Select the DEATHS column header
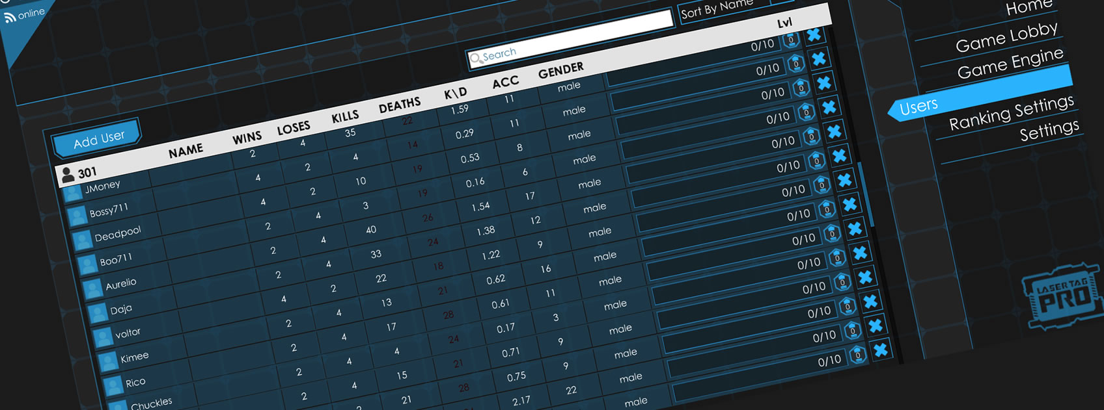 point(400,105)
